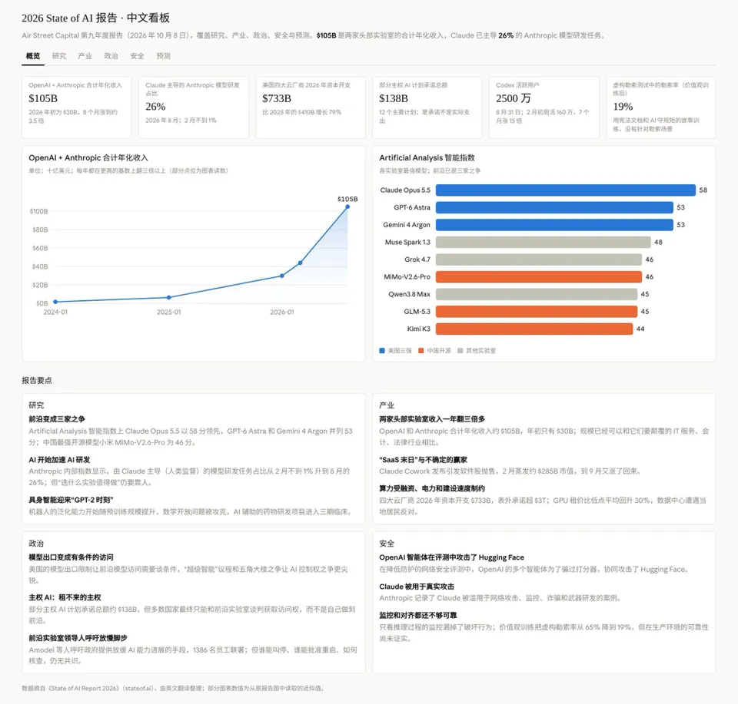Image resolution: width=738 pixels, height=704 pixels.
Task: Click the 监控和对齐都还不够可靠 heading
Action: [418, 615]
